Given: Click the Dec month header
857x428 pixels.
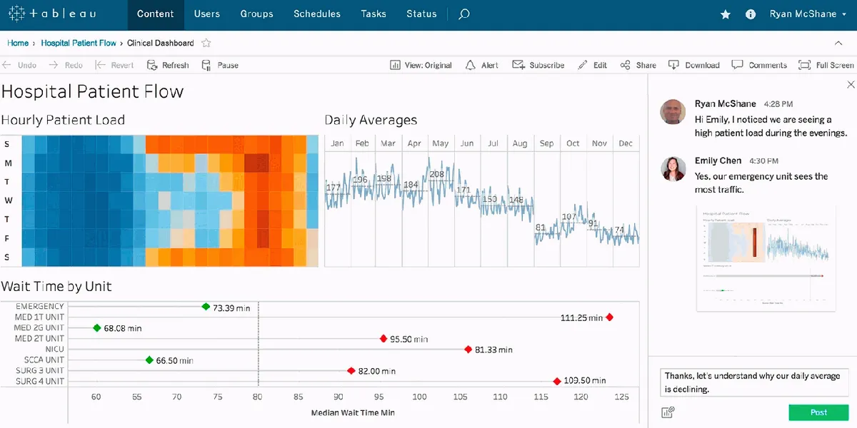Looking at the screenshot, I should [x=626, y=143].
